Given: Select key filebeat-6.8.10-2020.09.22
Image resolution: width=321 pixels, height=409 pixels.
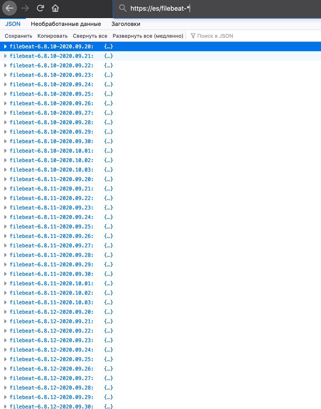Looking at the screenshot, I should click(52, 66).
